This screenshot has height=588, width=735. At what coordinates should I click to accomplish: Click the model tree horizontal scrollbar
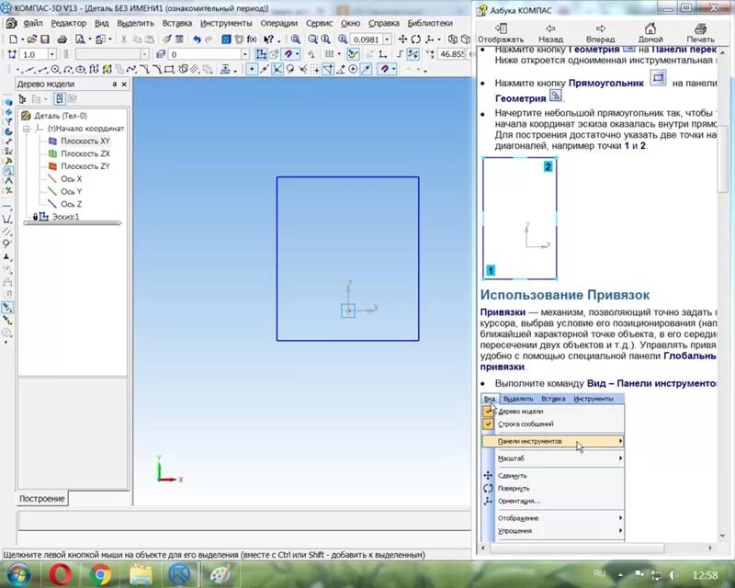73,223
